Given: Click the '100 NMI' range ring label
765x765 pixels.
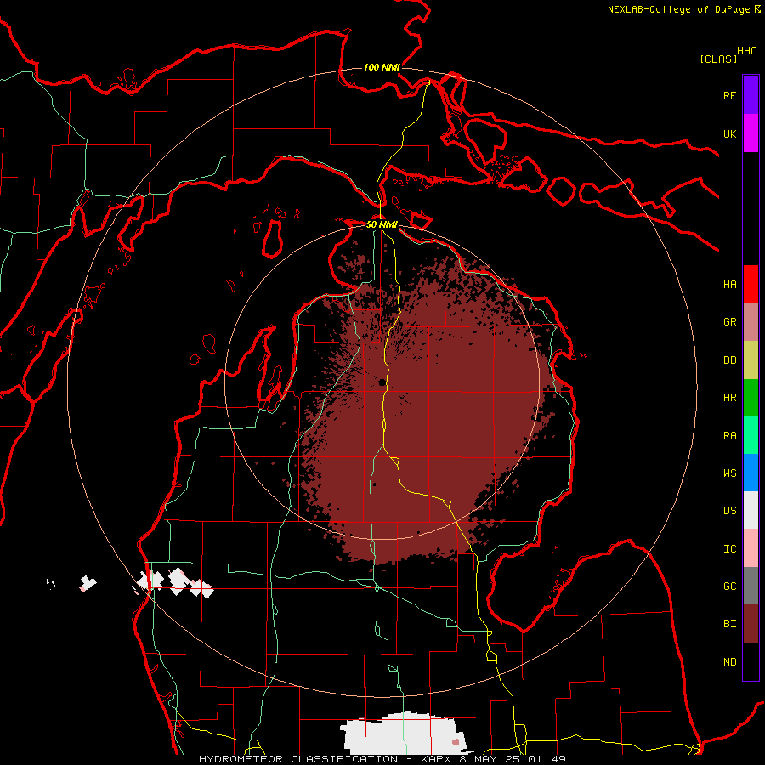Looking at the screenshot, I should pos(382,67).
